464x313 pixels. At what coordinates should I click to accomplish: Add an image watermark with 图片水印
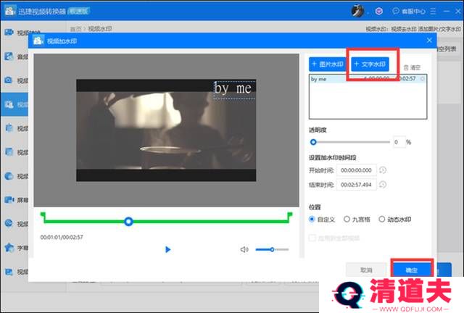(328, 64)
